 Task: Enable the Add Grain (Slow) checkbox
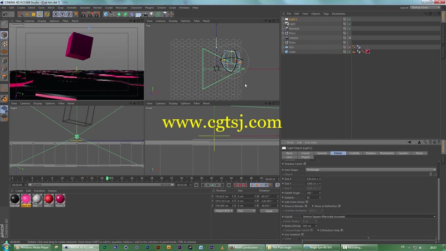coord(307,202)
